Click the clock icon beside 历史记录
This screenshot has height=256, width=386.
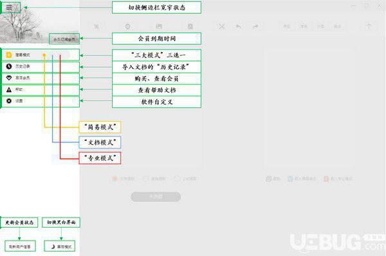pyautogui.click(x=9, y=66)
